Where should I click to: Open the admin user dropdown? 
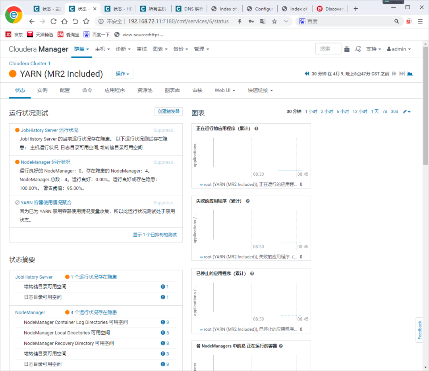pyautogui.click(x=399, y=49)
